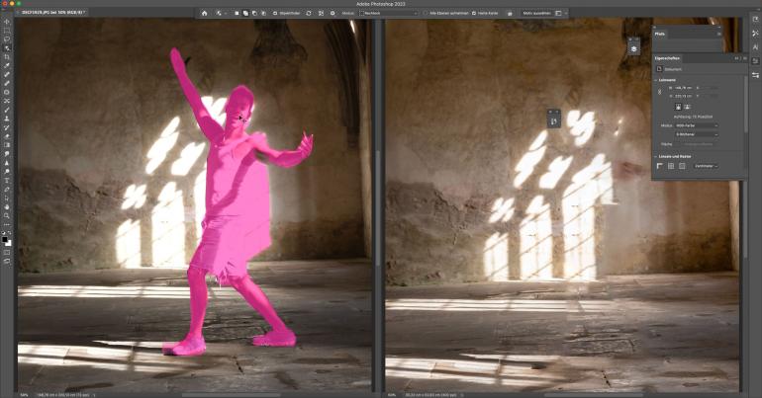
Task: Toggle the Harte Kante checkbox
Action: pos(474,13)
